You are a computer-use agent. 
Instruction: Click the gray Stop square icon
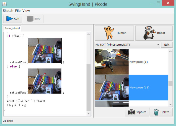click(30, 19)
